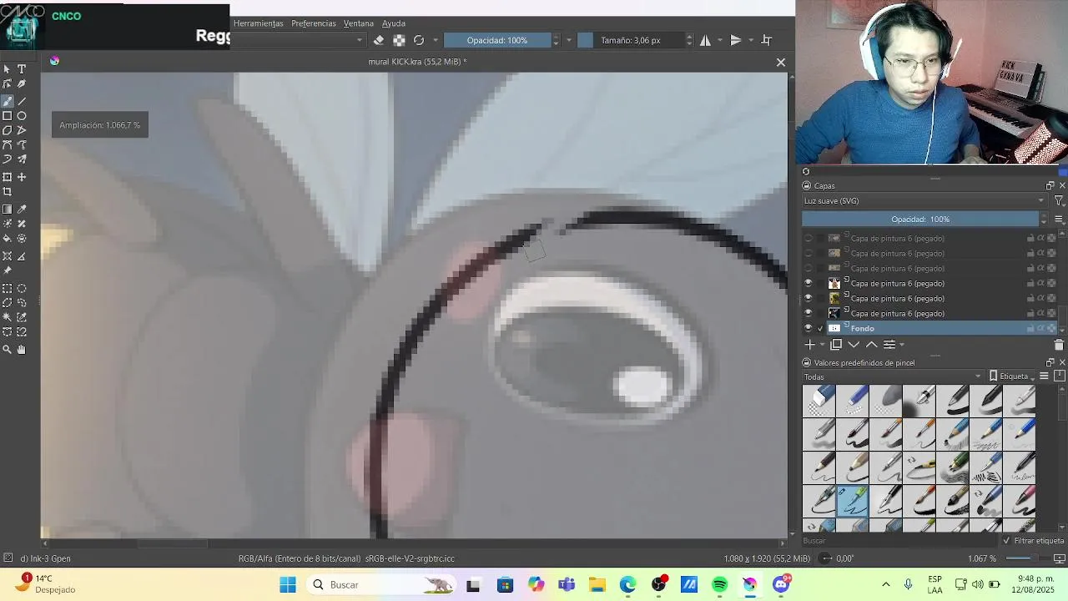Select the Rectangular Selection tool

7,288
